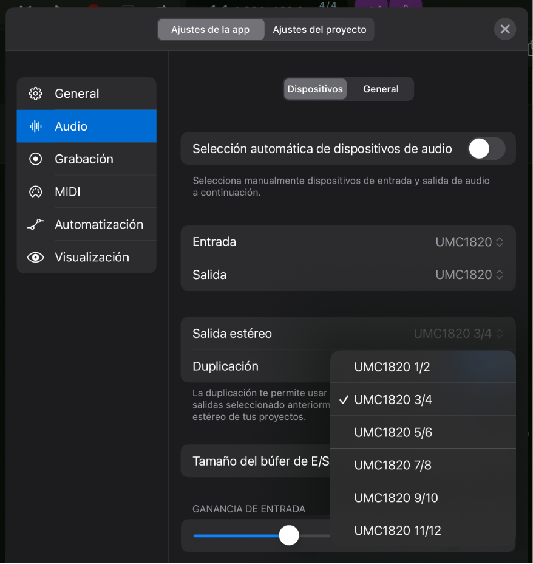
Task: Click the Automatización curve icon
Action: pyautogui.click(x=36, y=225)
